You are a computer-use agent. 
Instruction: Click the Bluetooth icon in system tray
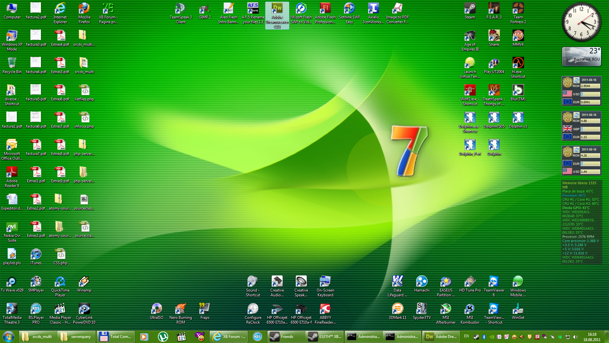pyautogui.click(x=484, y=337)
